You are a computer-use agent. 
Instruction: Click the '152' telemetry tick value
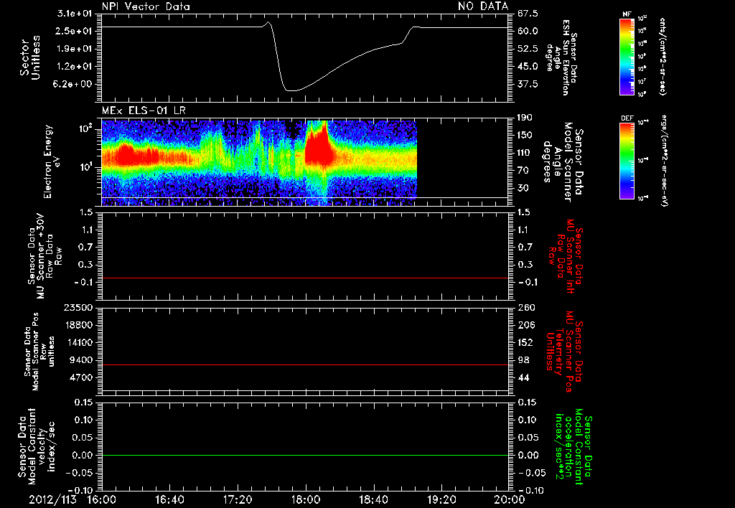point(525,342)
